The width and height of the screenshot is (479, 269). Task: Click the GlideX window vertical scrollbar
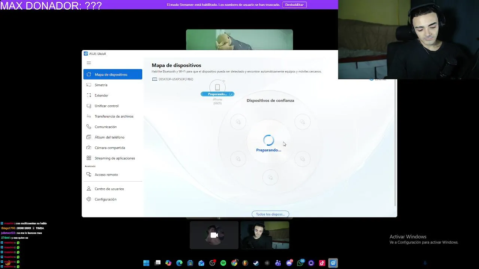(396, 142)
